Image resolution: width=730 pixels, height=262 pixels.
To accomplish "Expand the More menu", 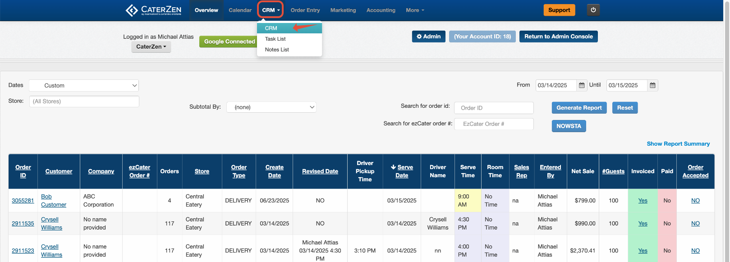I will [x=415, y=10].
